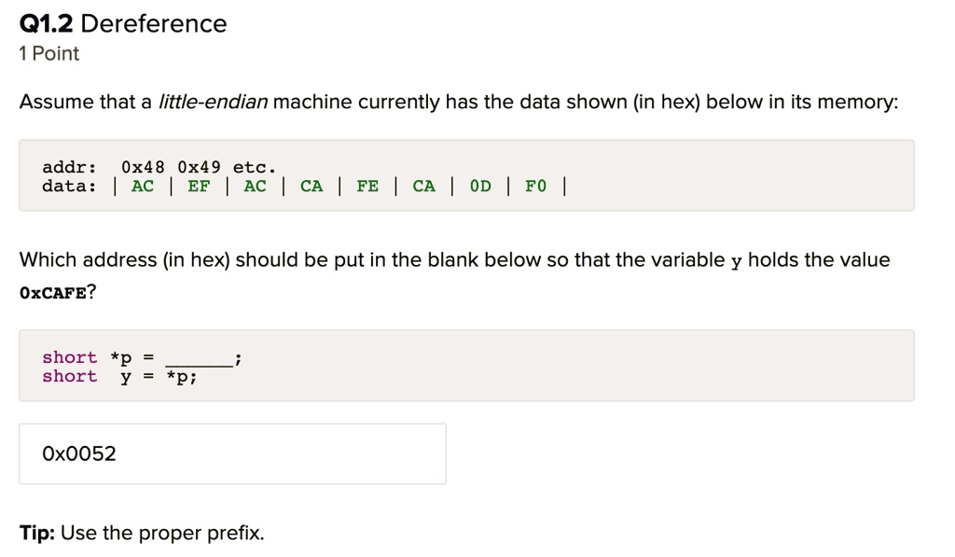Image resolution: width=955 pixels, height=557 pixels.
Task: Click the 1 Point label
Action: click(x=48, y=53)
